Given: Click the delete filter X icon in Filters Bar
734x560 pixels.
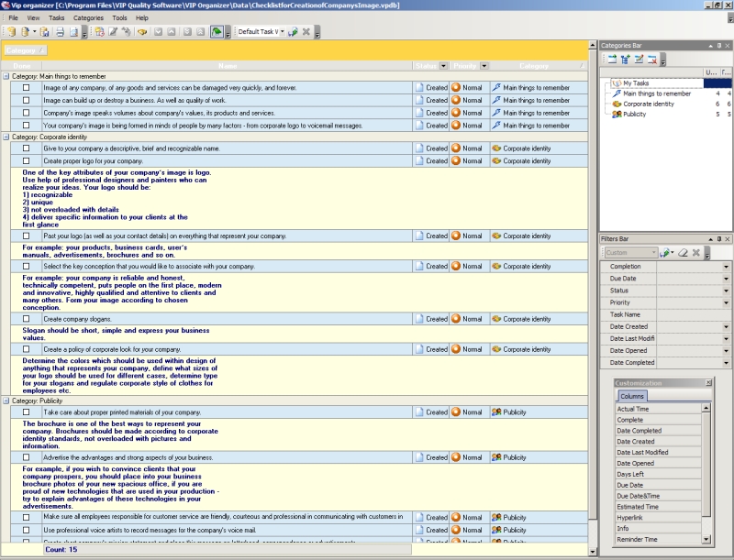Looking at the screenshot, I should [x=696, y=253].
